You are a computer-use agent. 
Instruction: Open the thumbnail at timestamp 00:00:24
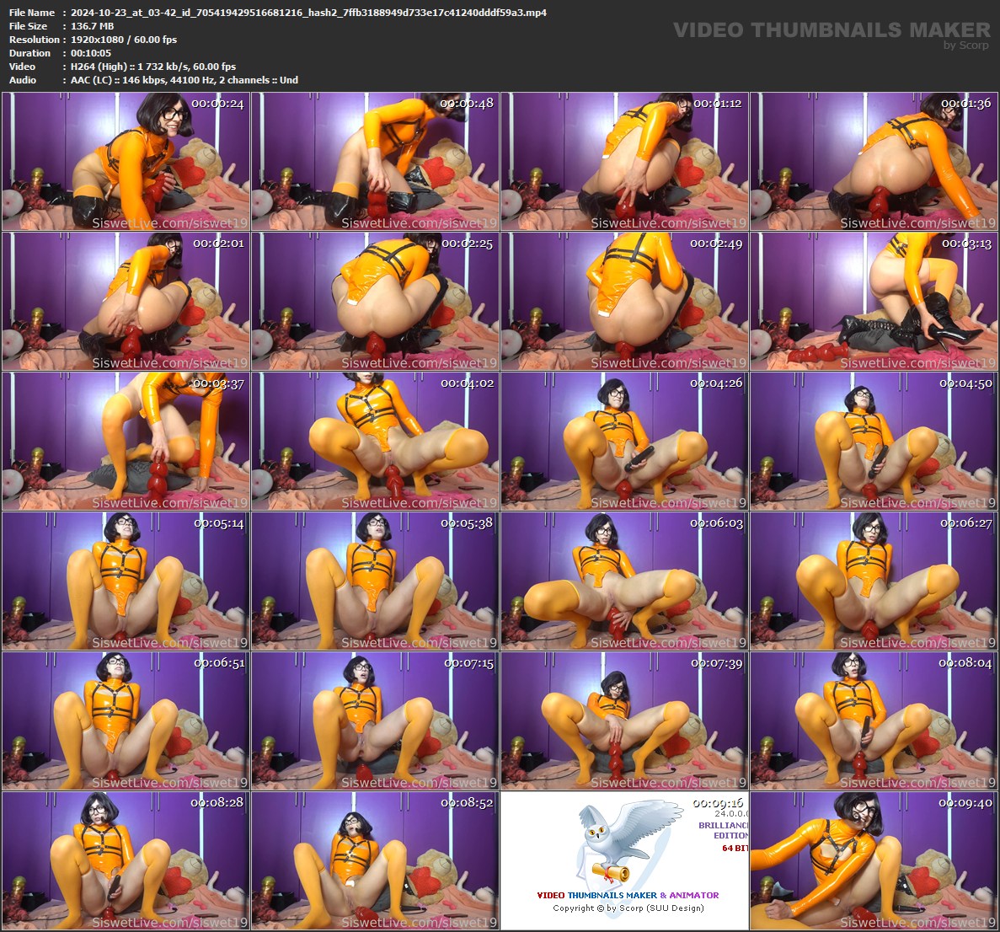(126, 162)
